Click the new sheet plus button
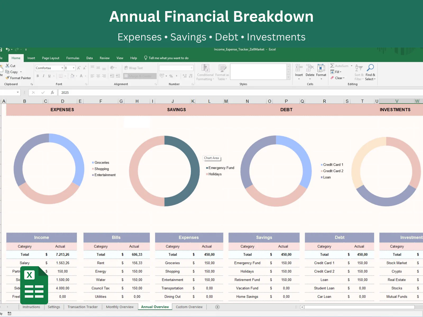Image resolution: width=423 pixels, height=317 pixels. pos(217,307)
